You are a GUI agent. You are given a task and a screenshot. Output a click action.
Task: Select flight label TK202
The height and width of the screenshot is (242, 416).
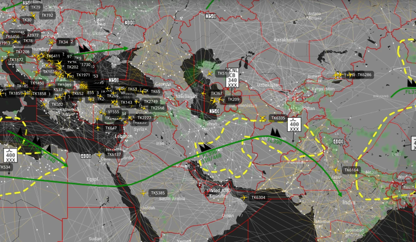click(73, 67)
